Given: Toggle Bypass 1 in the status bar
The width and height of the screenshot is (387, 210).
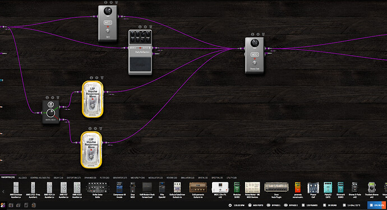Looking at the screenshot, I should 274,205.
